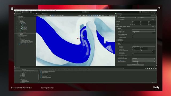The image size is (171, 96).
Task: Click the Position X input field
Action: tap(136, 22)
